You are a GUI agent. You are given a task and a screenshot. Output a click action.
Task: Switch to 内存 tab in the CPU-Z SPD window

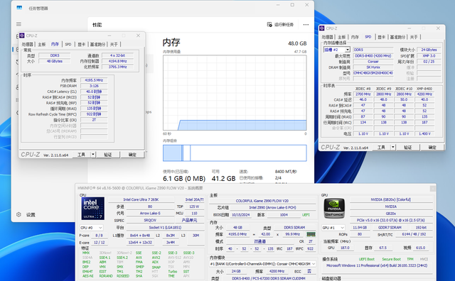click(x=355, y=37)
